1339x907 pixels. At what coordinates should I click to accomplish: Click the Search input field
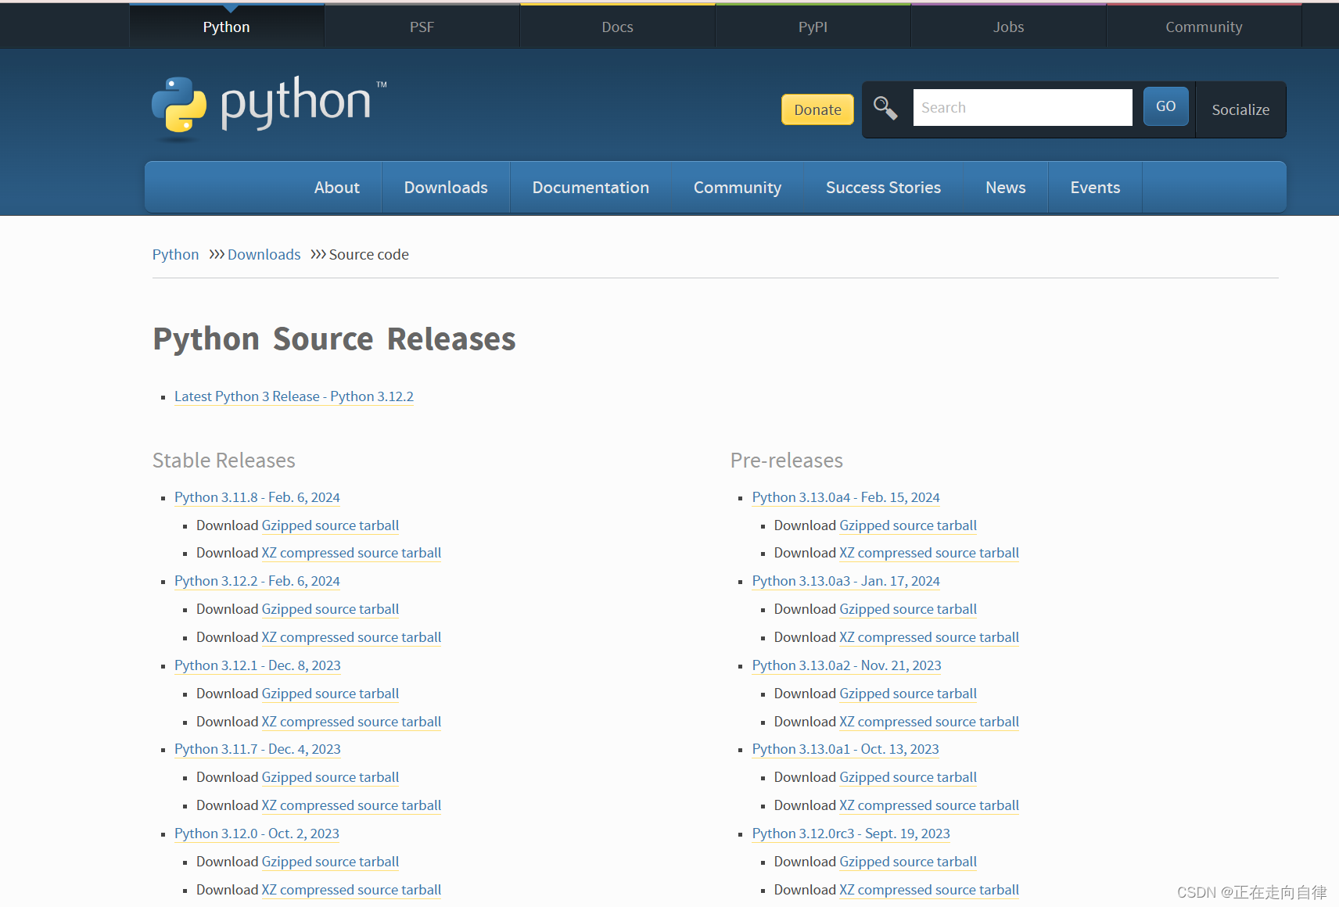[1021, 108]
